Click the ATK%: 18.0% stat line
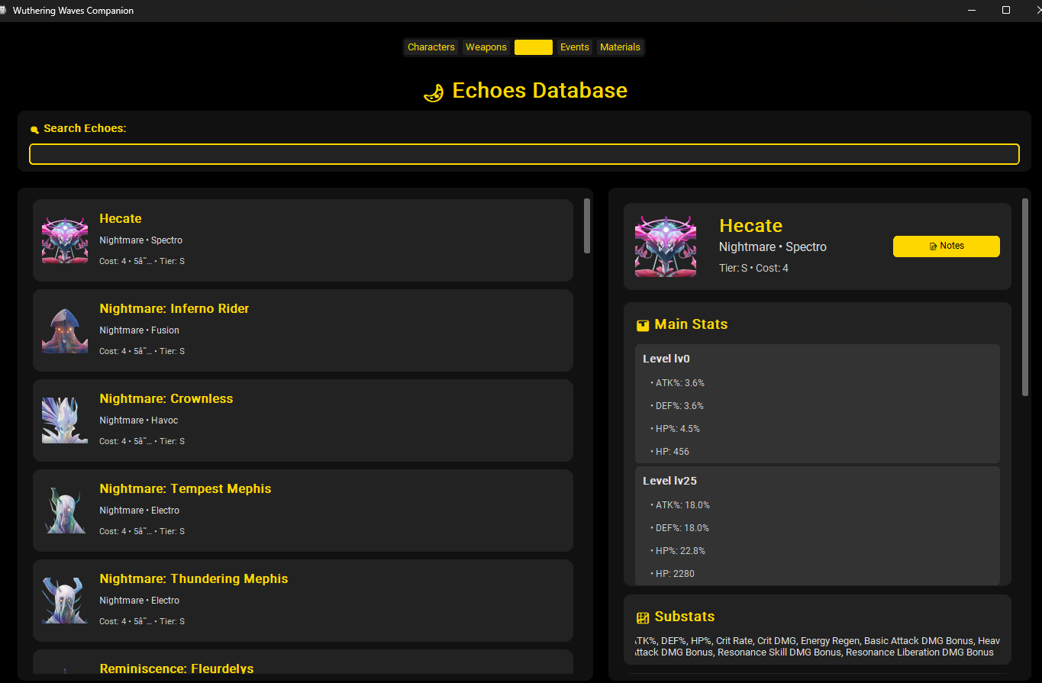Screen dimensions: 1042x683 point(680,505)
